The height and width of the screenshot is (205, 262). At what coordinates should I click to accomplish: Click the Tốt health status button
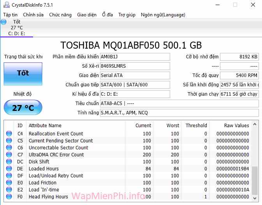tap(23, 74)
